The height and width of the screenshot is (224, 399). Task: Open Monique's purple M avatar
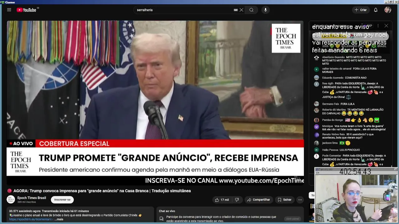[316, 127]
